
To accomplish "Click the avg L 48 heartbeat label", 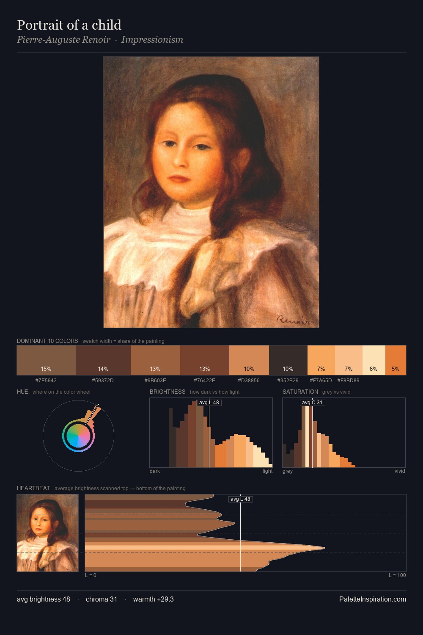I will (240, 499).
